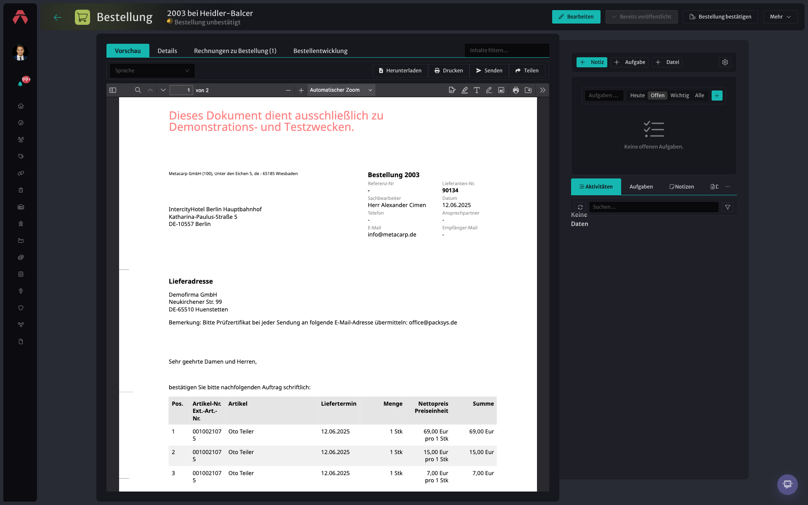Zoom out the PDF with minus
This screenshot has height=505, width=808.
click(288, 90)
